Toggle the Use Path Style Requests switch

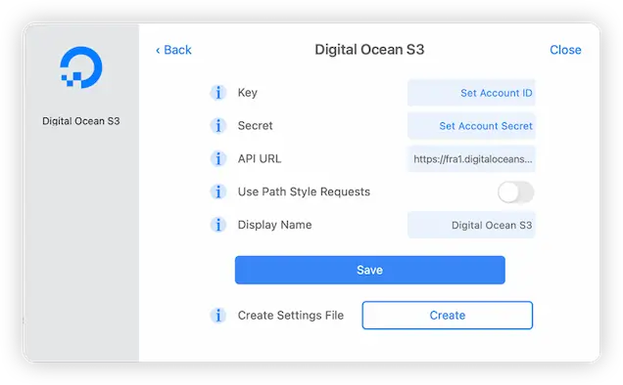pos(515,192)
